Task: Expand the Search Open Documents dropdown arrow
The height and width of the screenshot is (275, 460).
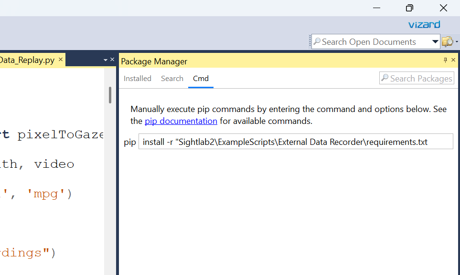Action: pyautogui.click(x=435, y=42)
